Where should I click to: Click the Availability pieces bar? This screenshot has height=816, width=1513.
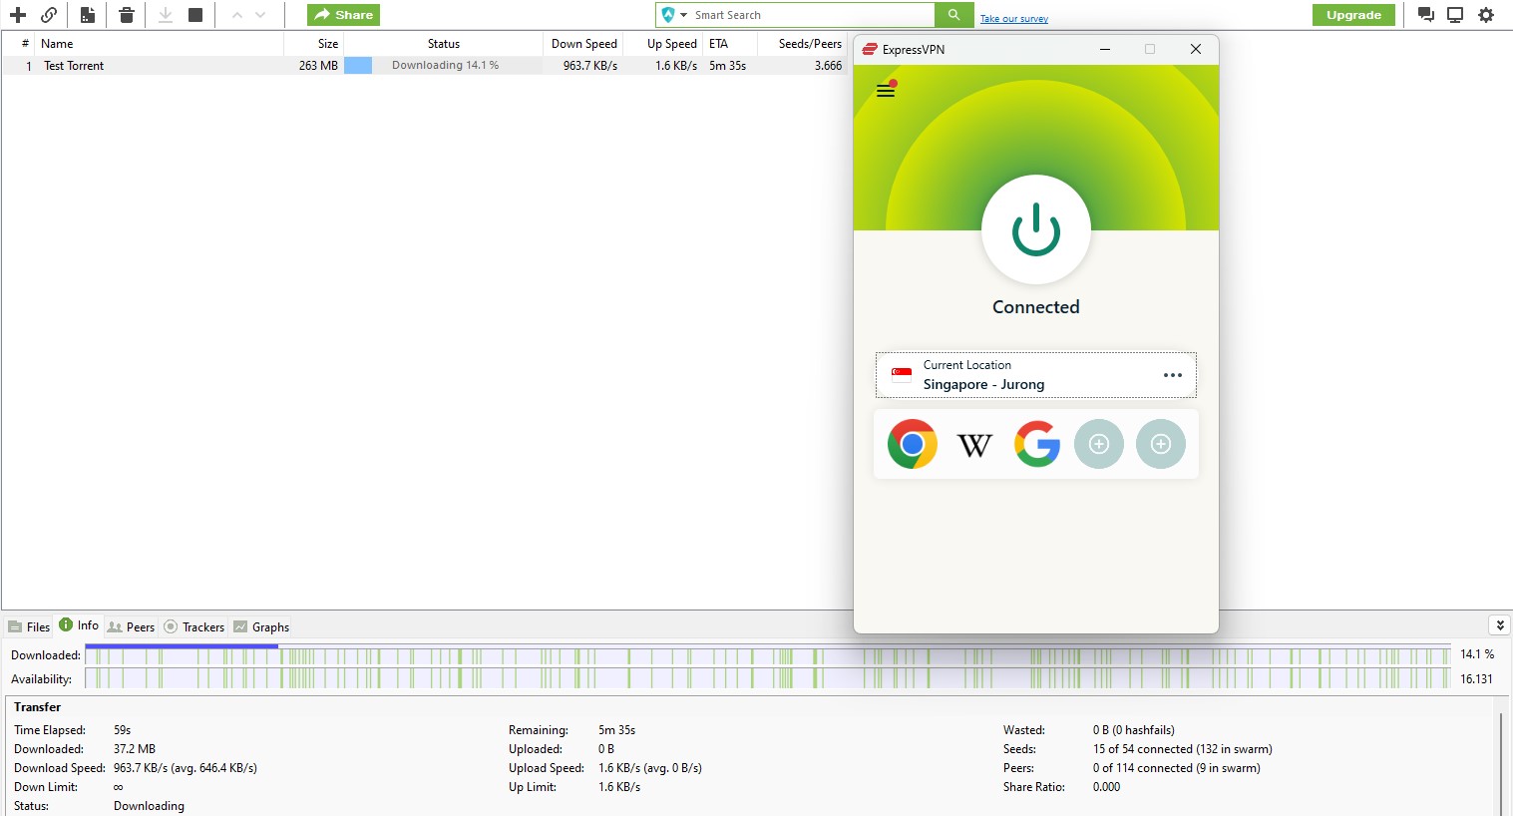(767, 678)
